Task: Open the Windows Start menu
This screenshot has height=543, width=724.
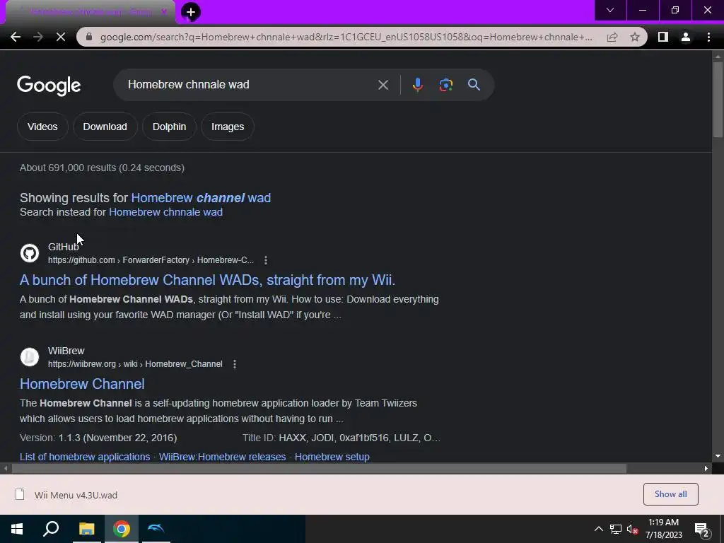Action: [x=17, y=529]
